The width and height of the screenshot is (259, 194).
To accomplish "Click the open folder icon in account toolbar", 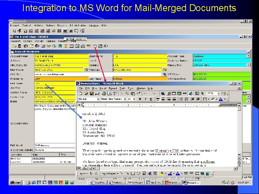I will pos(14,46).
